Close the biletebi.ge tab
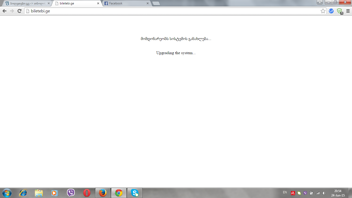Viewport: 352px width, 198px height. tap(98, 3)
